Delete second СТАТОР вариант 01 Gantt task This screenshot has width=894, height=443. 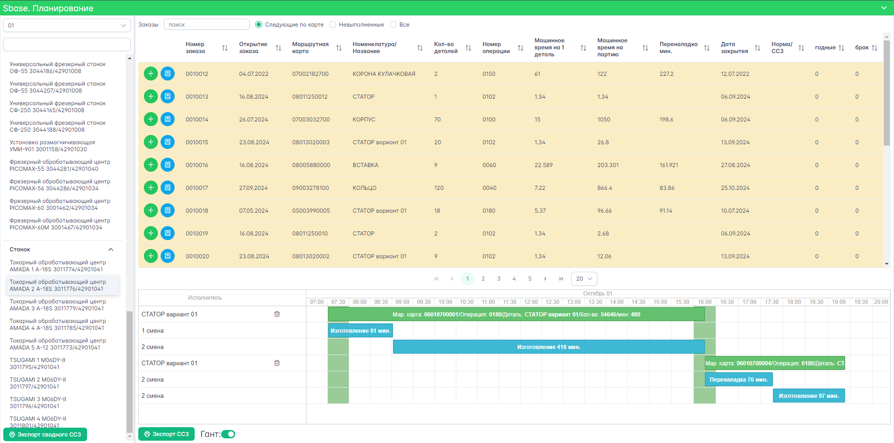point(277,363)
